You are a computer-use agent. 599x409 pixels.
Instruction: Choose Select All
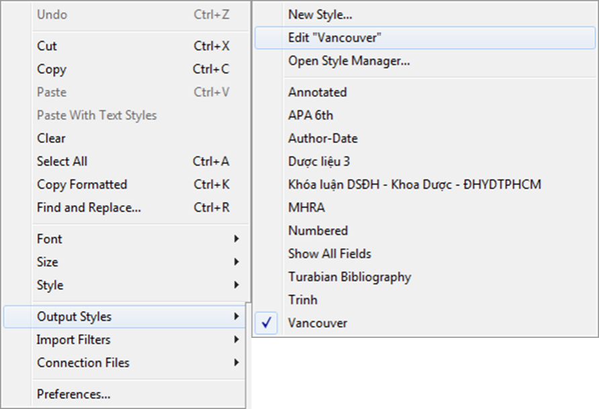[x=124, y=161]
